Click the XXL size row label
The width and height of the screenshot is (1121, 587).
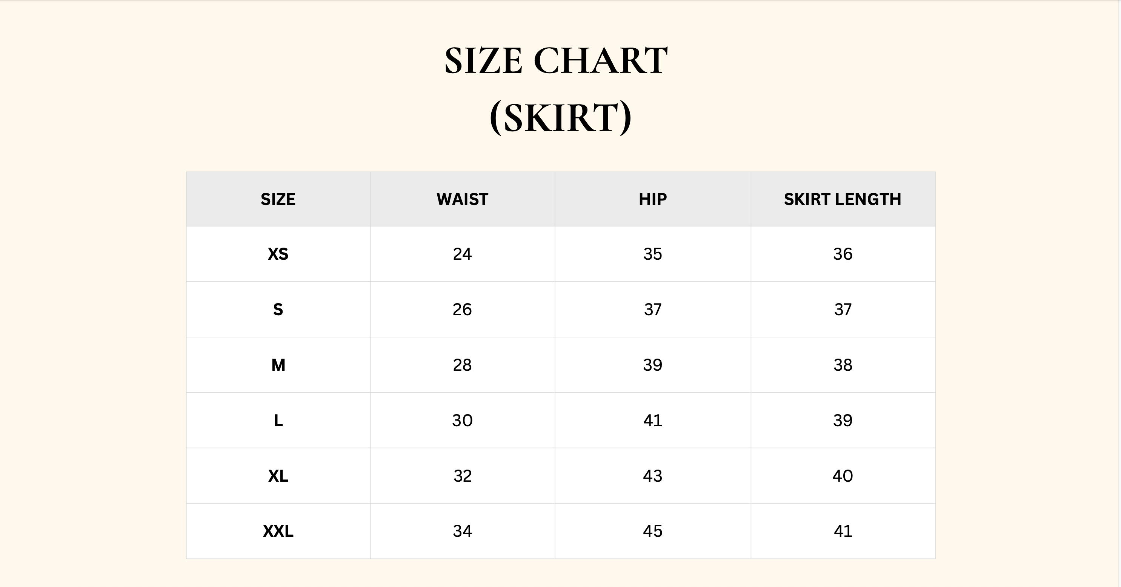click(x=278, y=531)
